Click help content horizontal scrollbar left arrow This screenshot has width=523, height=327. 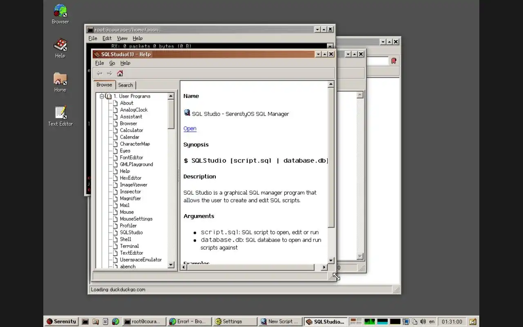pyautogui.click(x=184, y=267)
